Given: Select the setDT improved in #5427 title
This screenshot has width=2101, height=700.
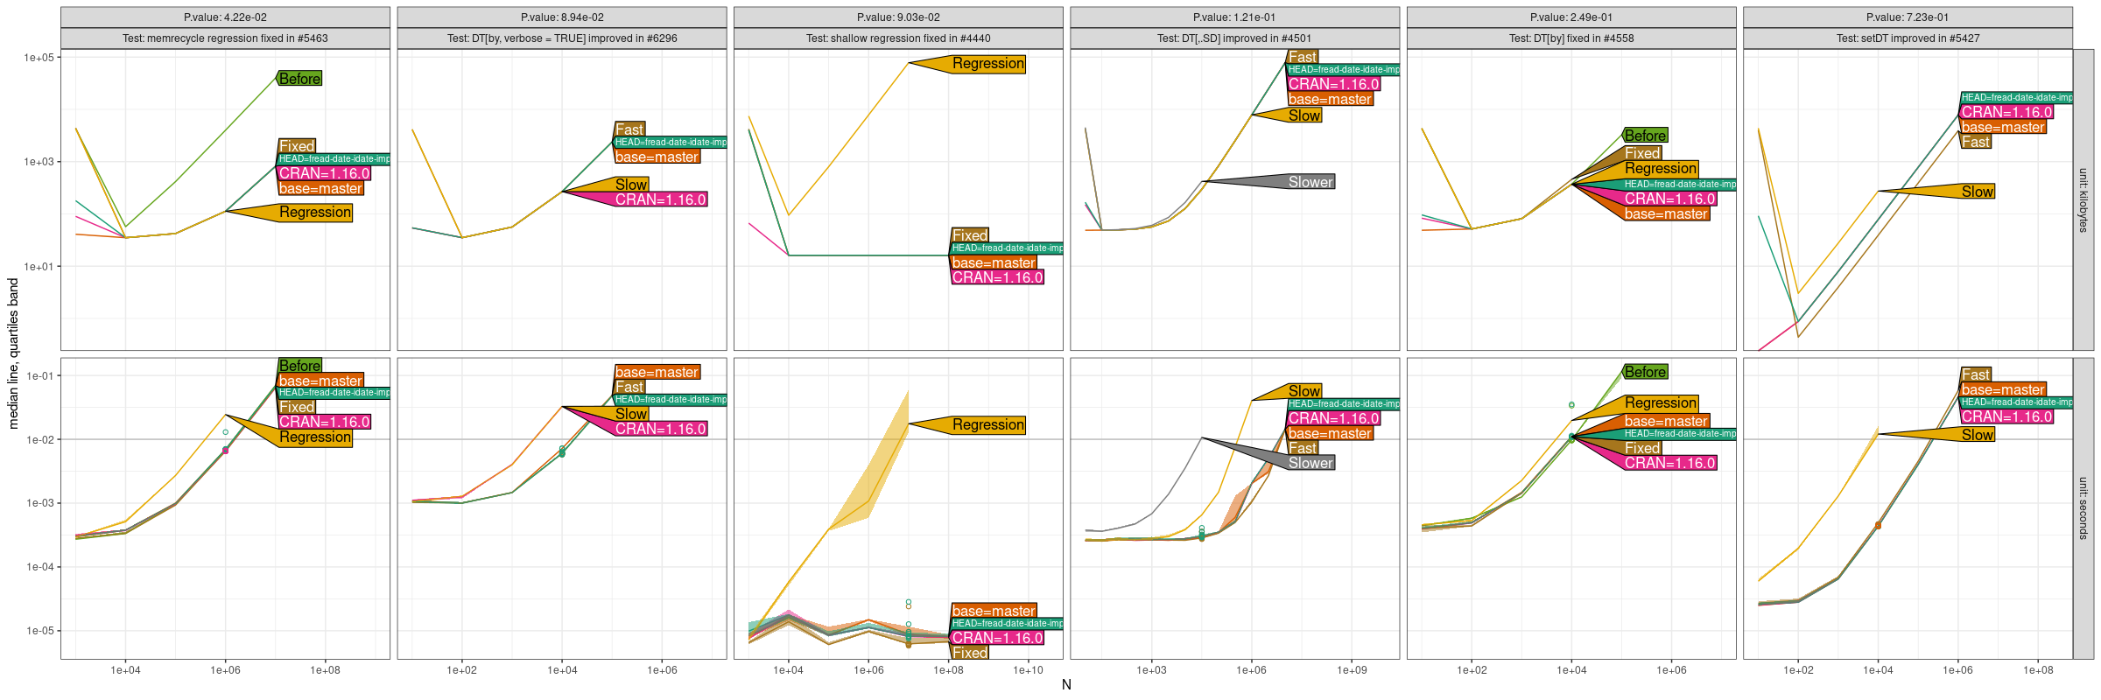Looking at the screenshot, I should [1908, 38].
